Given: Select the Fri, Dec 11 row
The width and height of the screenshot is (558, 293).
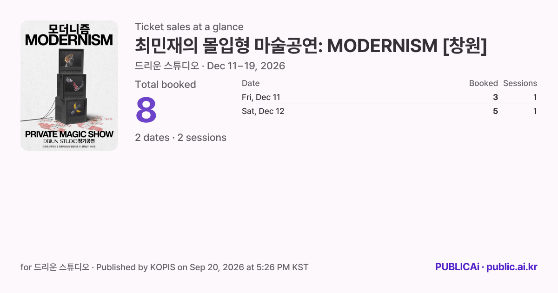Looking at the screenshot, I should (x=390, y=97).
